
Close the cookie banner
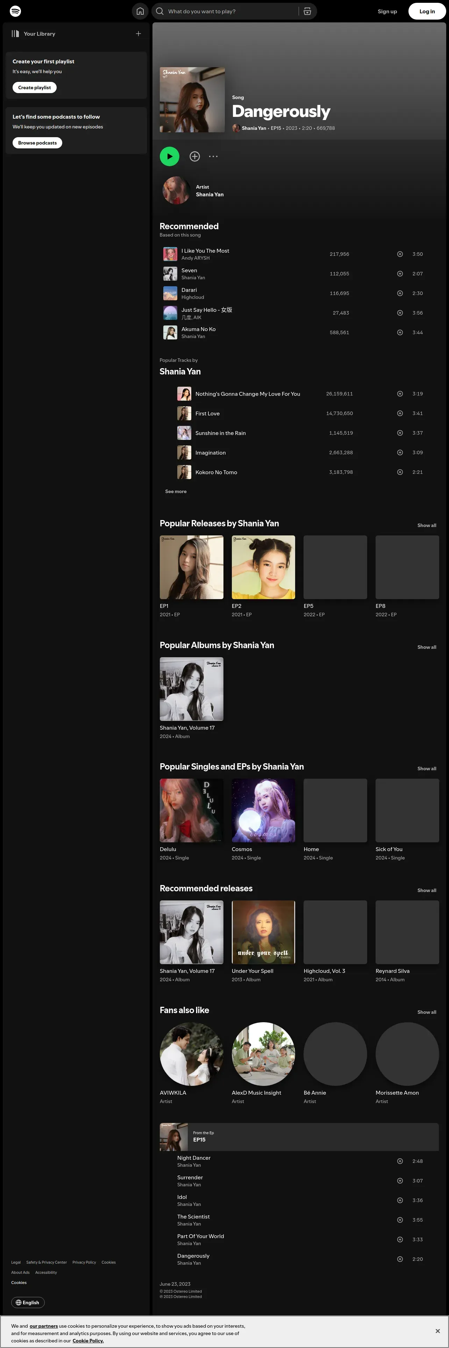437,1331
